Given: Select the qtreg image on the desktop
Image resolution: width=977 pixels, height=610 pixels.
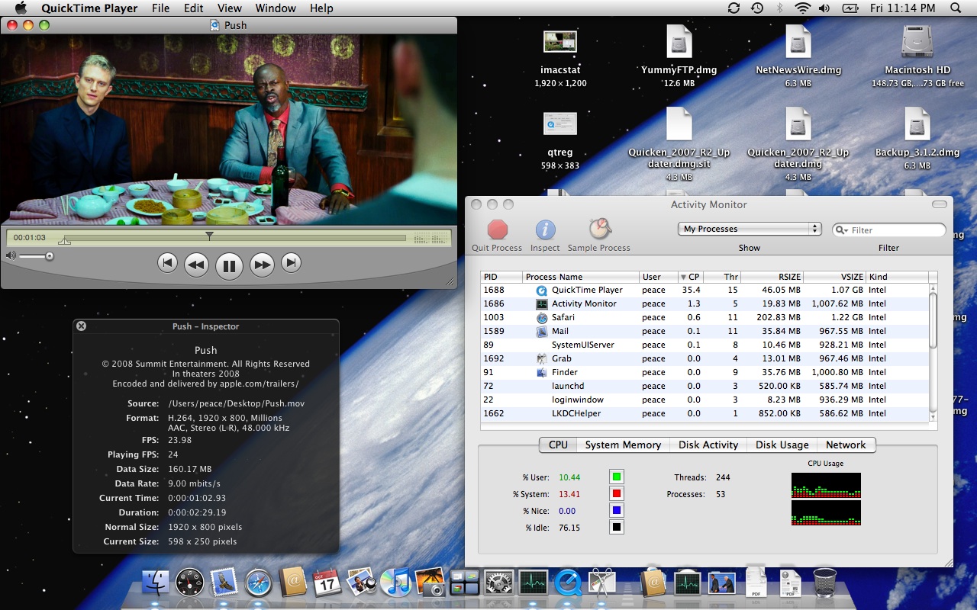Looking at the screenshot, I should pos(559,124).
